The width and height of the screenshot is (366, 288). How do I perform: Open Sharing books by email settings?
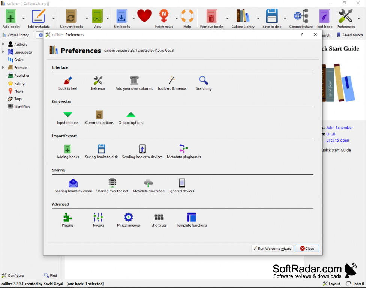[73, 186]
